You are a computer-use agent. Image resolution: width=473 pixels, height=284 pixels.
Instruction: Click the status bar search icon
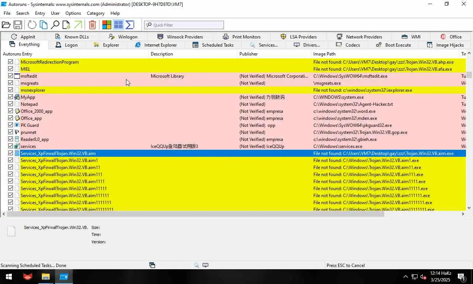[197, 265]
